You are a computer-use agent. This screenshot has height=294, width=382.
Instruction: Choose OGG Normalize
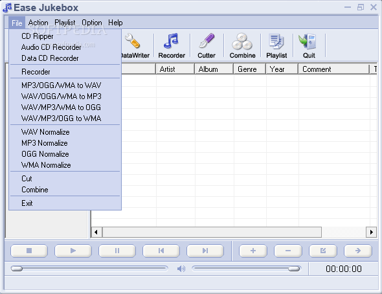click(65, 154)
